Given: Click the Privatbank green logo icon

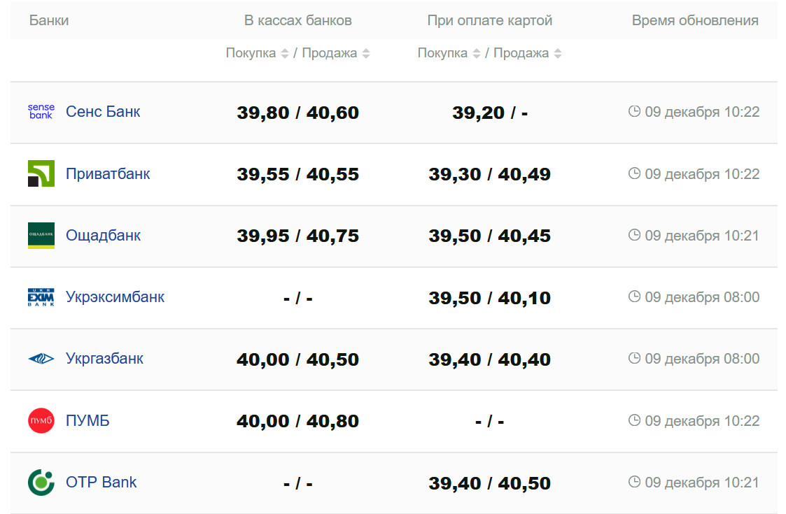Looking at the screenshot, I should point(41,173).
